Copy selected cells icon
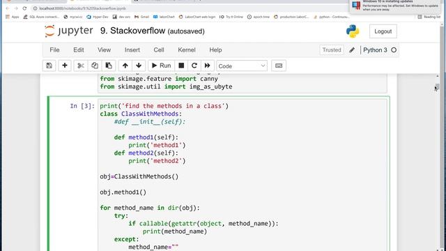 (95, 66)
